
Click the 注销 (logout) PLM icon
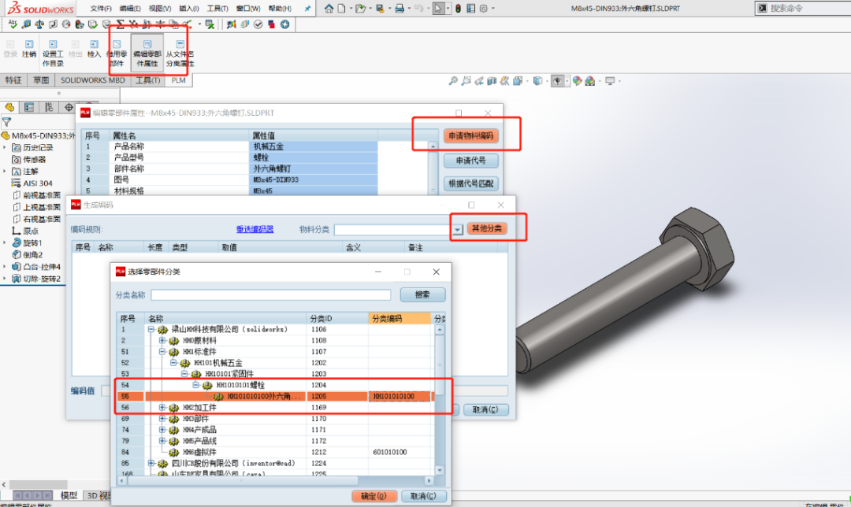click(x=29, y=48)
